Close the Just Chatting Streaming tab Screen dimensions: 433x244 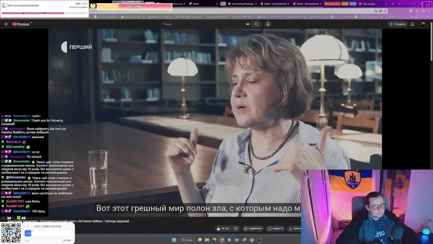(256, 4)
